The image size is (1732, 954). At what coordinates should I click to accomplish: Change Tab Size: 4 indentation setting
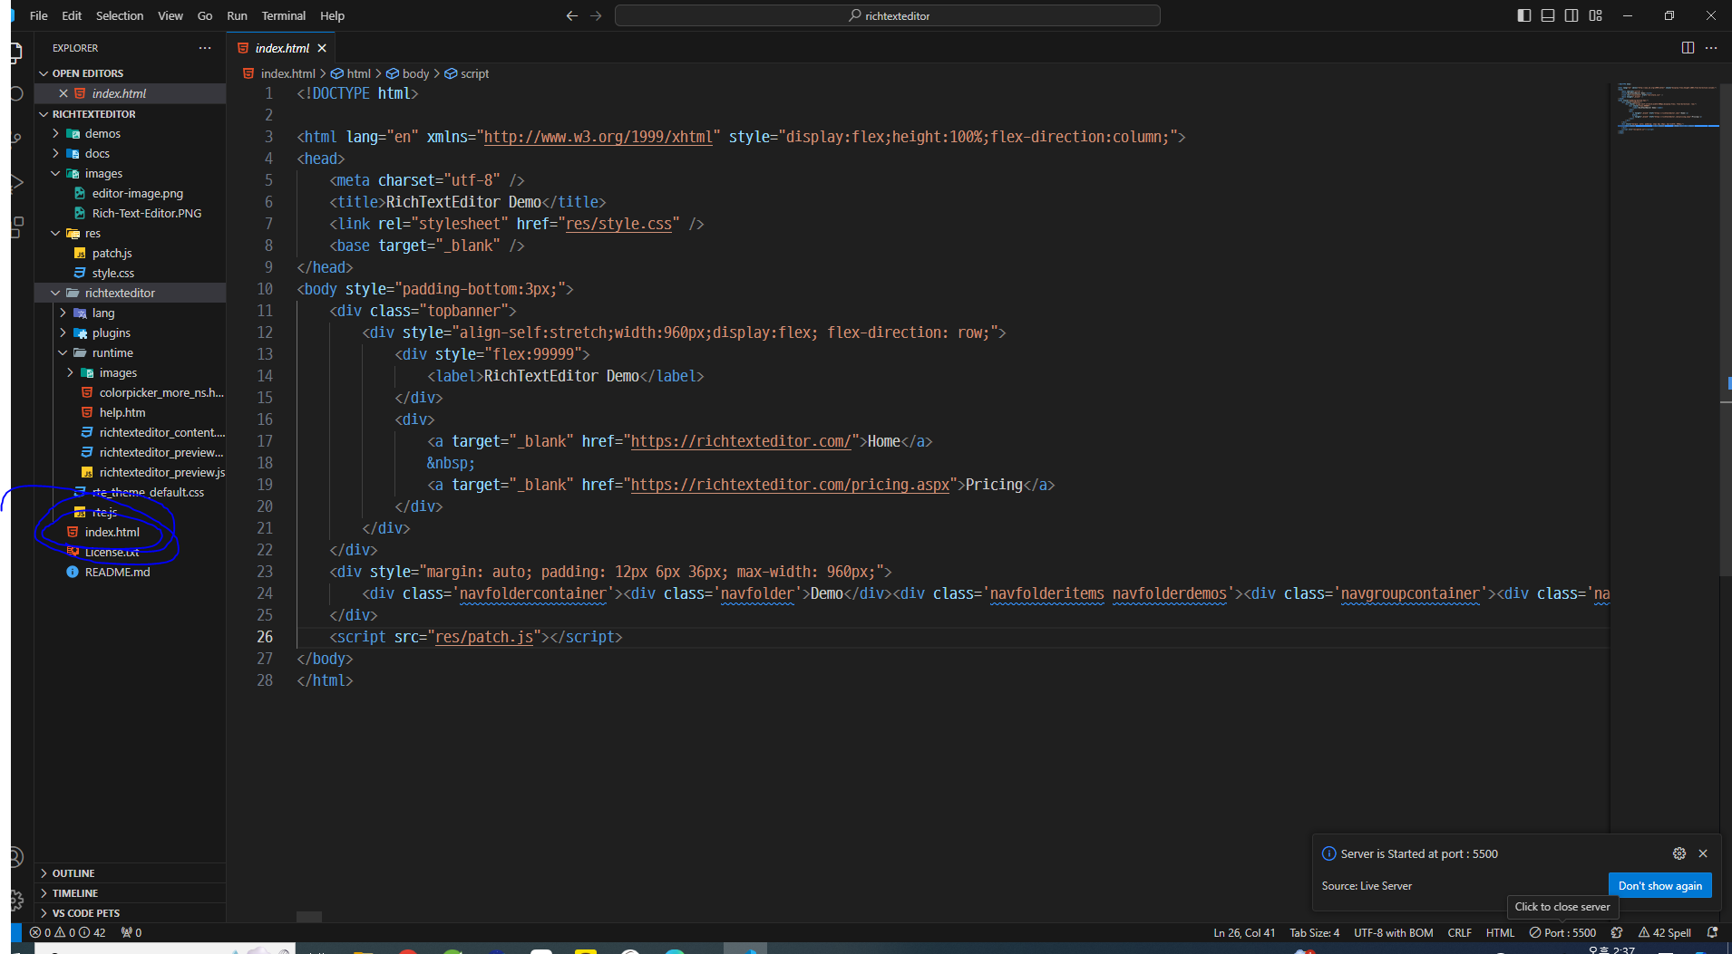[x=1314, y=932]
